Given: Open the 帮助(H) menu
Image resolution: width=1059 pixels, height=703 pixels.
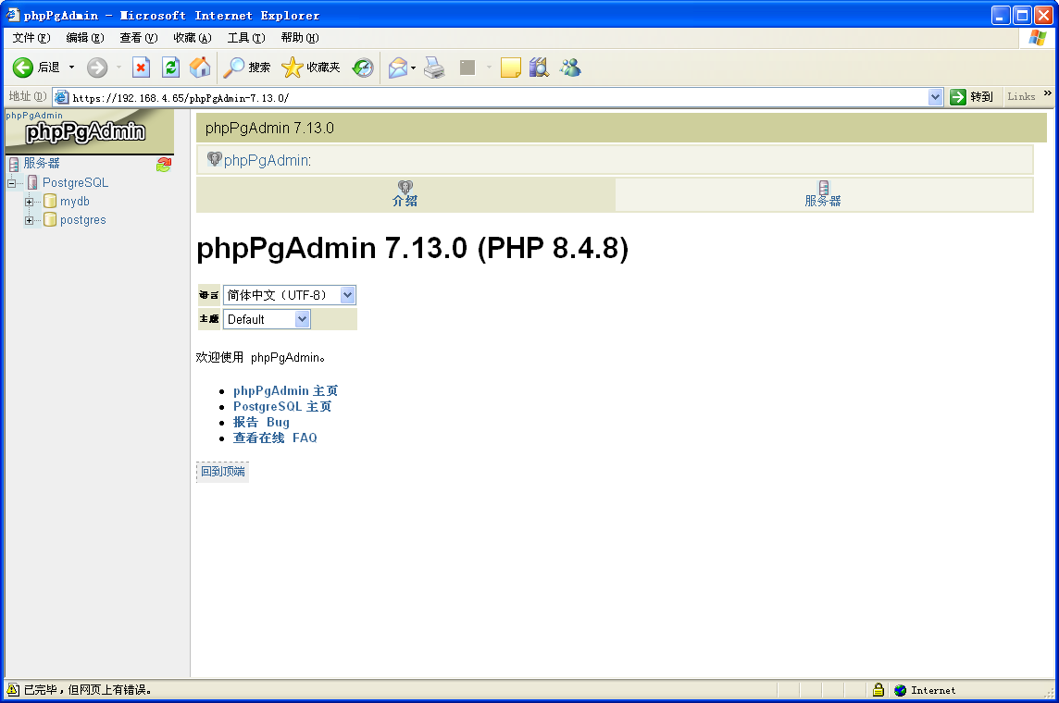Looking at the screenshot, I should coord(300,38).
